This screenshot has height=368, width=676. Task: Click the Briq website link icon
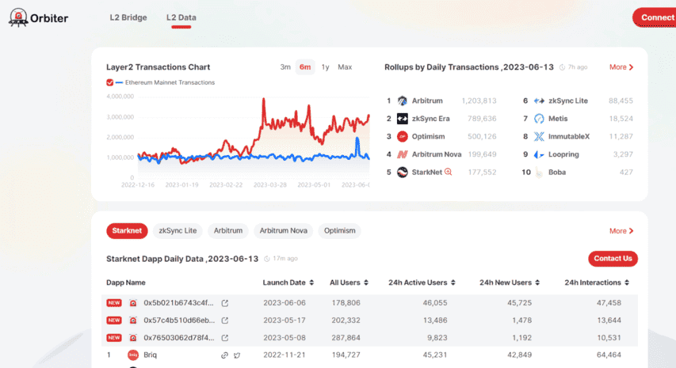tap(224, 355)
